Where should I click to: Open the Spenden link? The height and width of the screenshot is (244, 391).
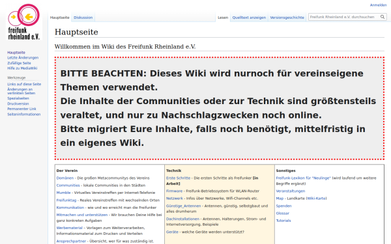pyautogui.click(x=283, y=206)
